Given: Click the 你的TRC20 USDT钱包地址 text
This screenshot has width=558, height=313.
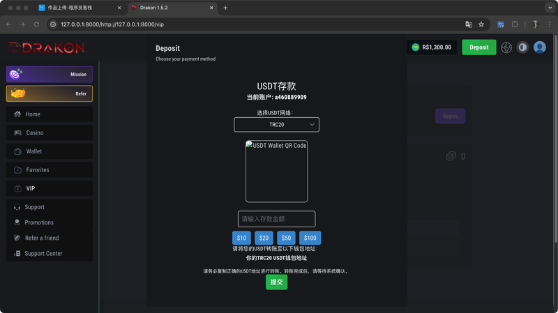Looking at the screenshot, I should [276, 258].
